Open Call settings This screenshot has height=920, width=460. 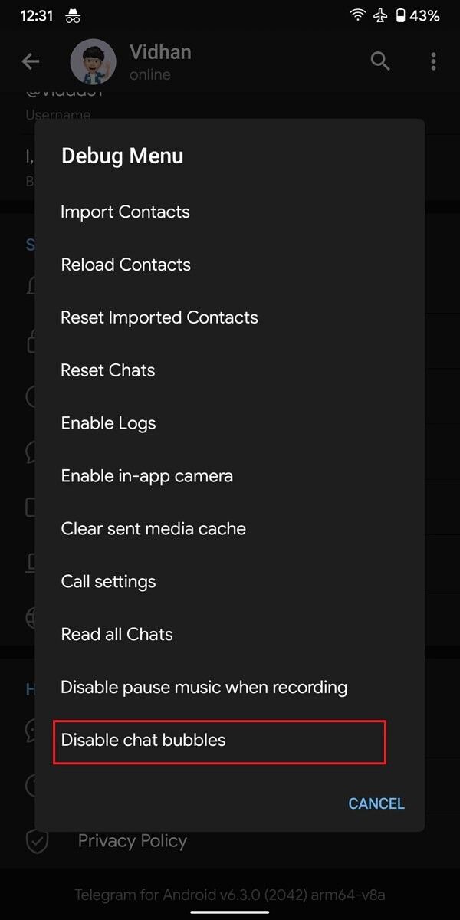click(108, 582)
